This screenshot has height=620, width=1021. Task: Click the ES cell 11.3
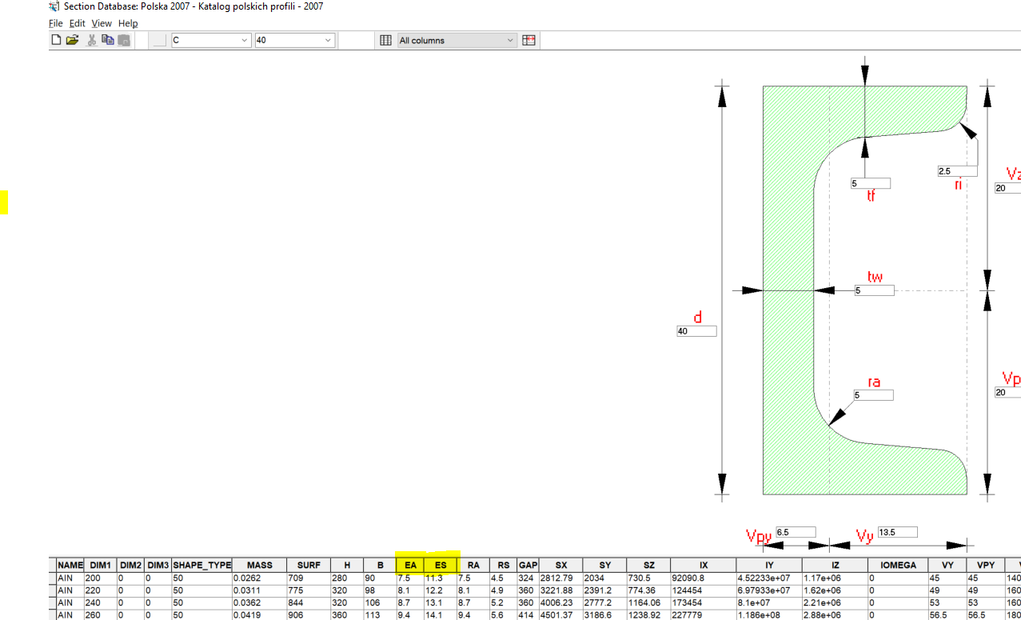pyautogui.click(x=441, y=578)
